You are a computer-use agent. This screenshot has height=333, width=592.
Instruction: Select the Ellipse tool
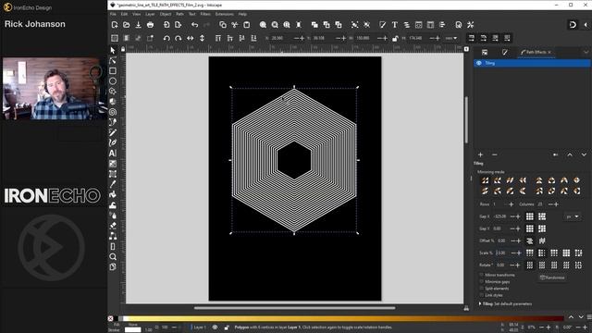coord(113,81)
